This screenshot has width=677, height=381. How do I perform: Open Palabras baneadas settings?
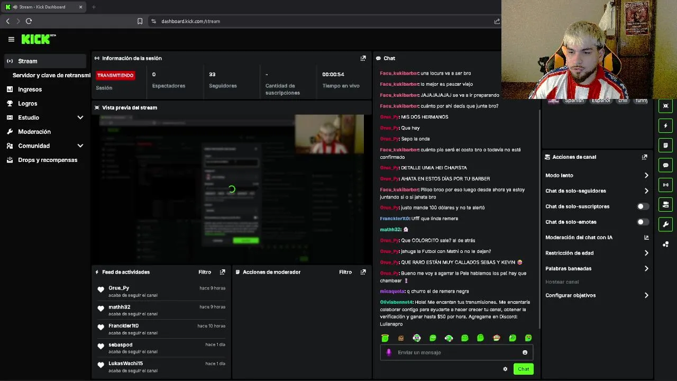pyautogui.click(x=597, y=268)
